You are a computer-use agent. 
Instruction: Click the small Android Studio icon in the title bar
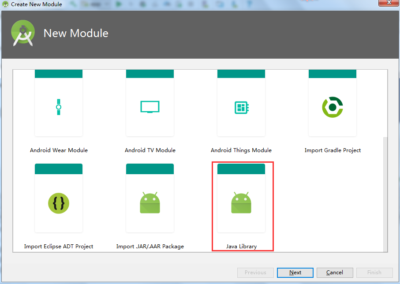pyautogui.click(x=5, y=4)
